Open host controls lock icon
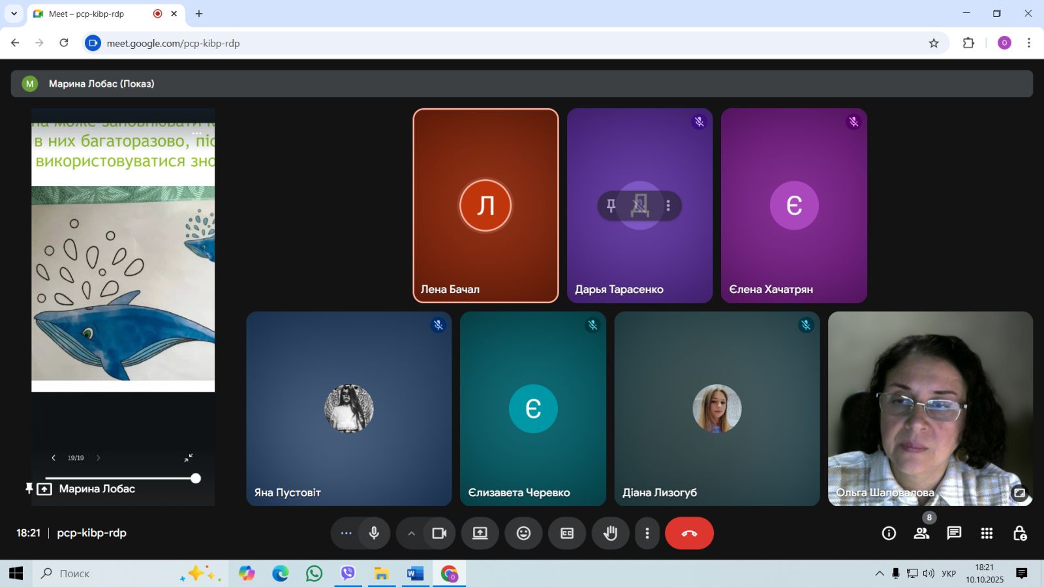This screenshot has width=1044, height=587. point(1019,534)
